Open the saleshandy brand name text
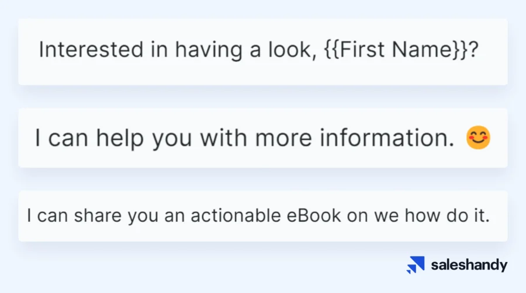The width and height of the screenshot is (526, 293). 469,265
